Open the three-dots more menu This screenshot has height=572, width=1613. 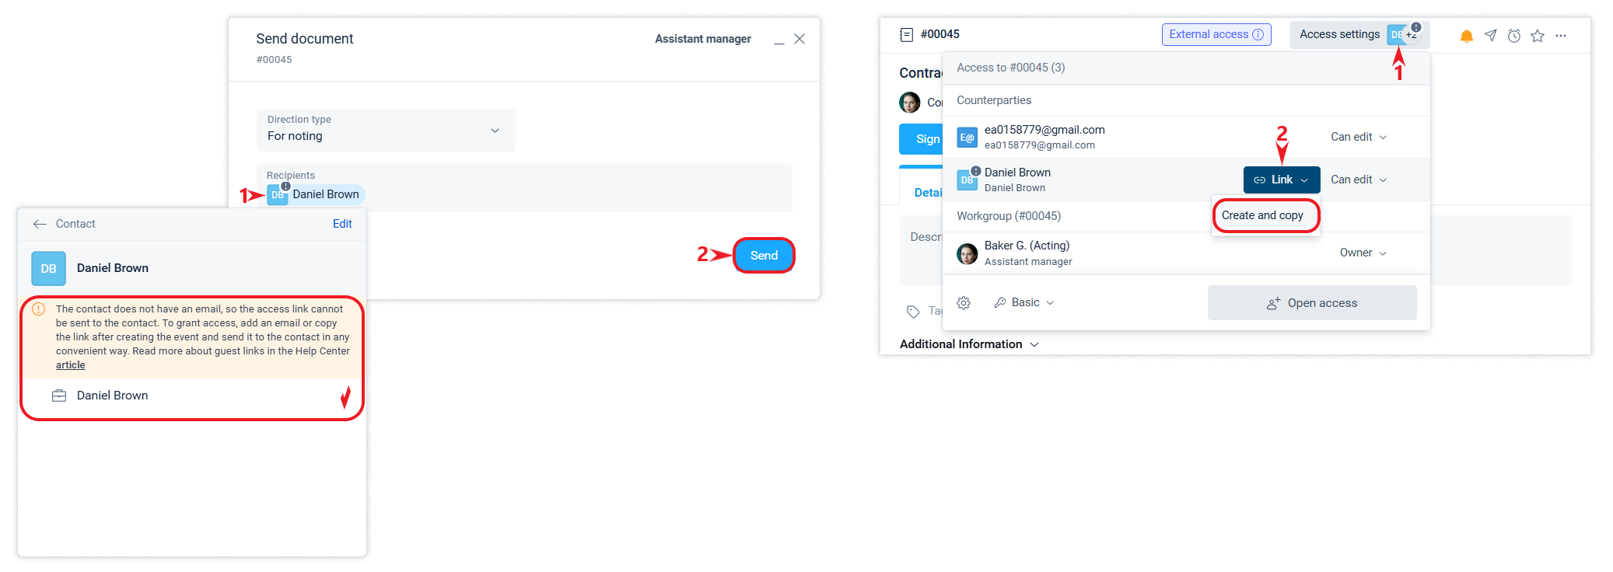[x=1561, y=36]
